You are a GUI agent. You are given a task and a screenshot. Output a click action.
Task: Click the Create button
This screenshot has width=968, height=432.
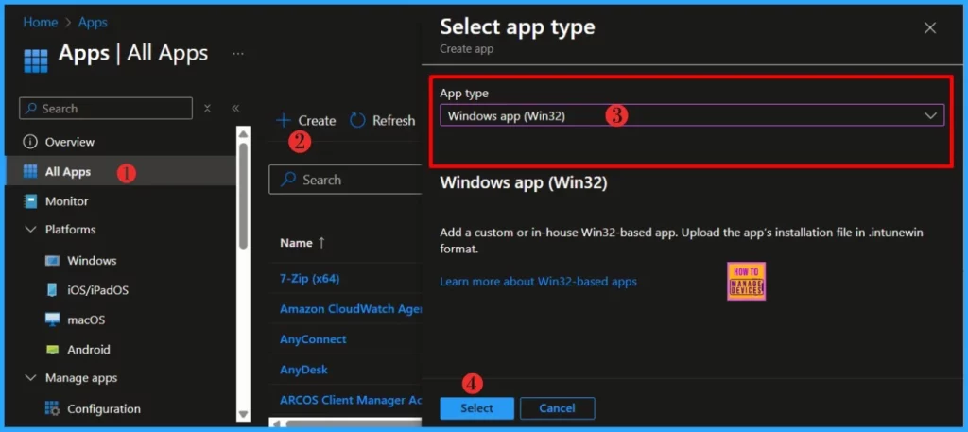pos(305,120)
